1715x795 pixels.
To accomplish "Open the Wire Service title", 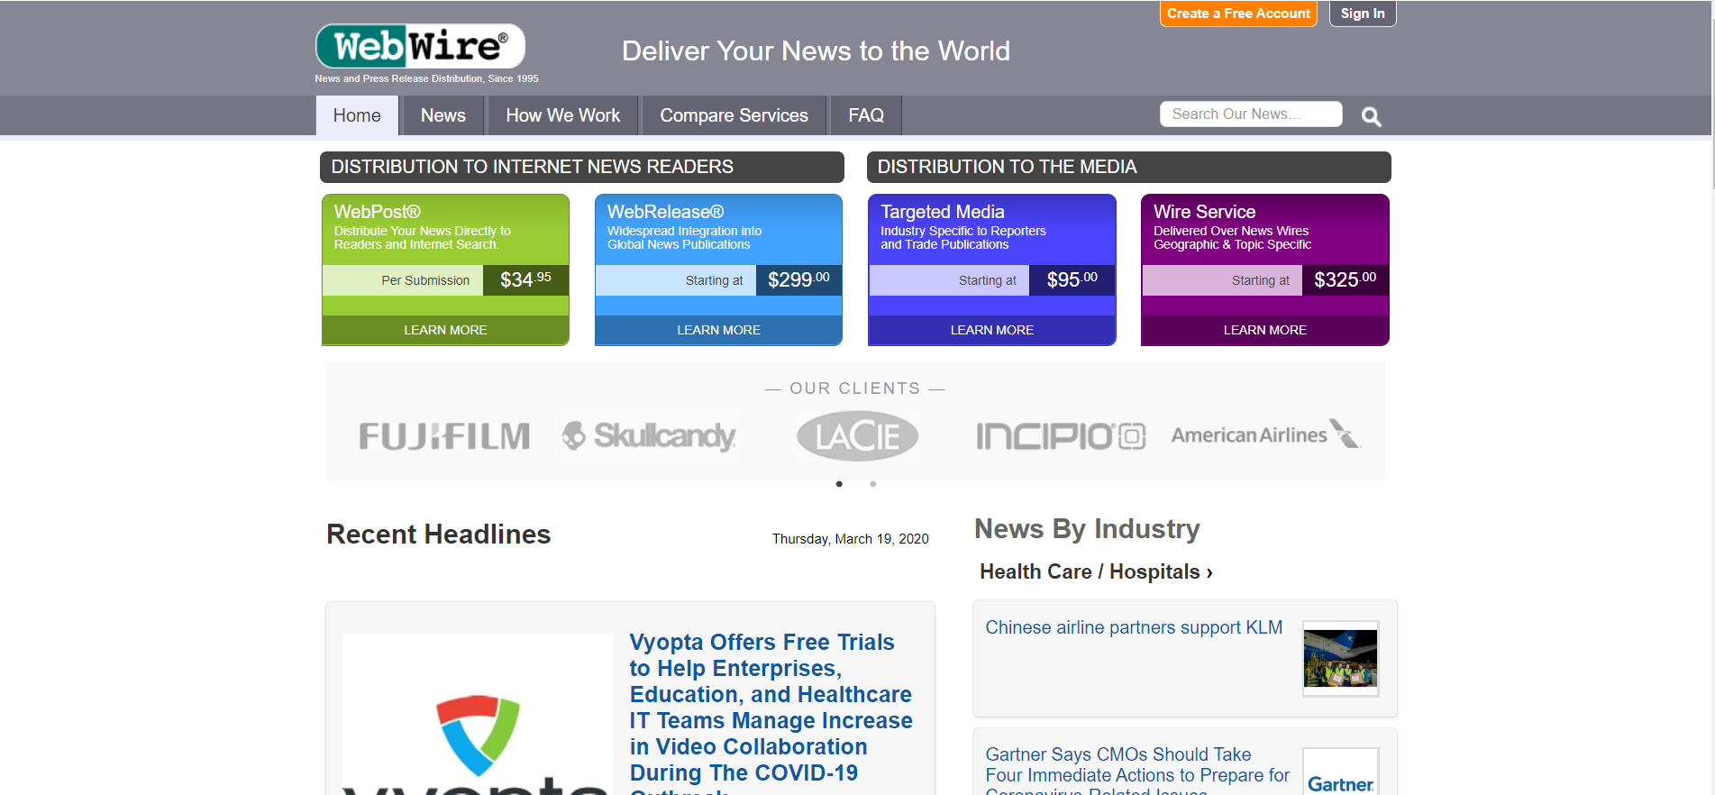I will coord(1204,212).
